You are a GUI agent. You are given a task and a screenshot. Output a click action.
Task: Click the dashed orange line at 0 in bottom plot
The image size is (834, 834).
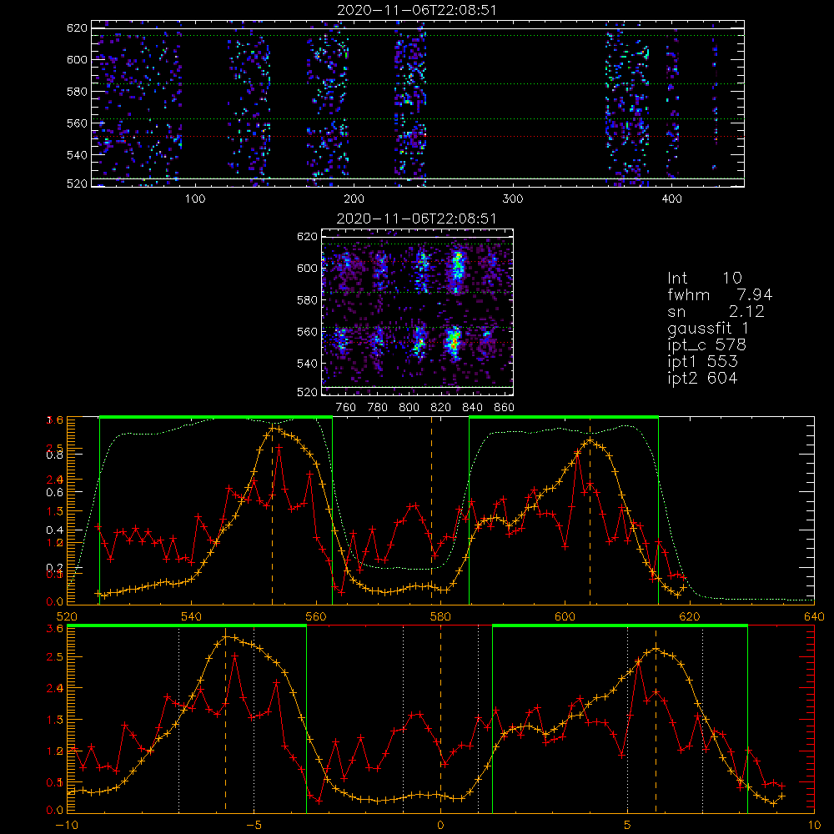(x=440, y=718)
